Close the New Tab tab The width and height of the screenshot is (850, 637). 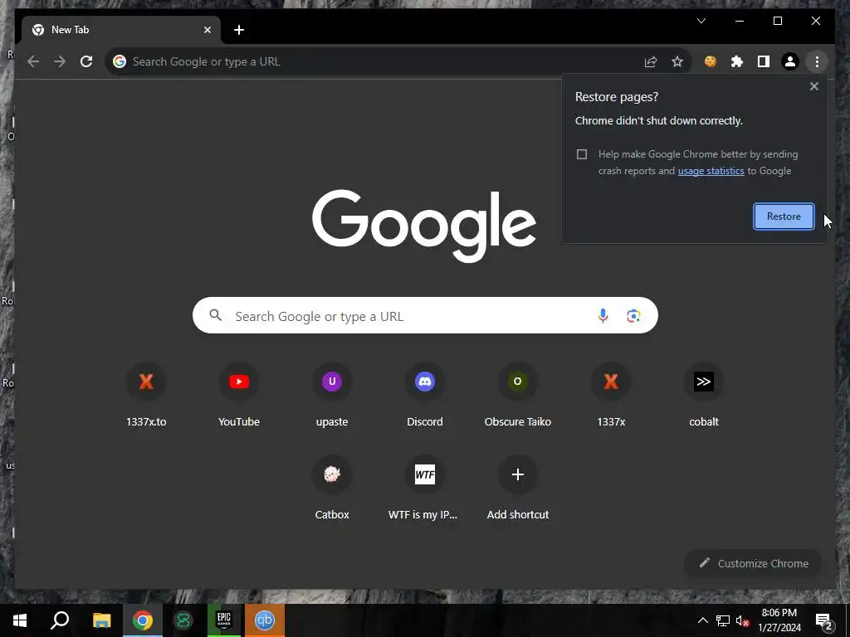point(207,30)
